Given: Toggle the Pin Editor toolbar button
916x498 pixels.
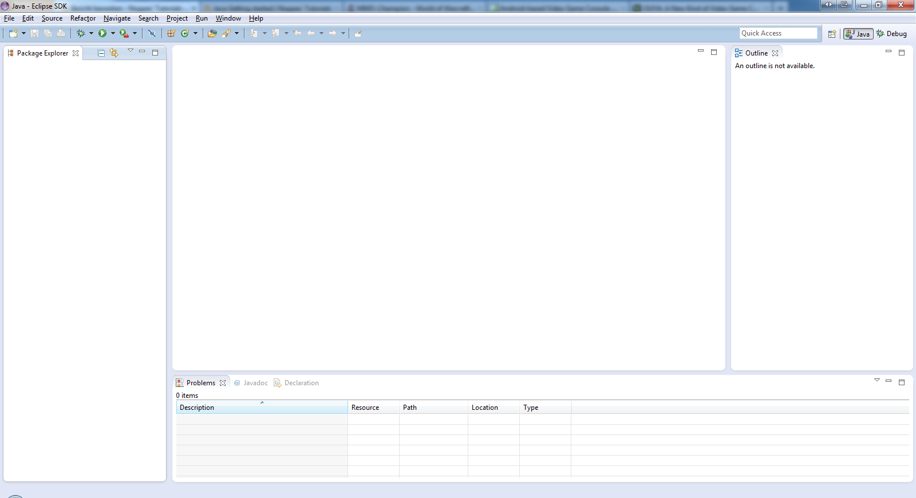Looking at the screenshot, I should pyautogui.click(x=358, y=33).
